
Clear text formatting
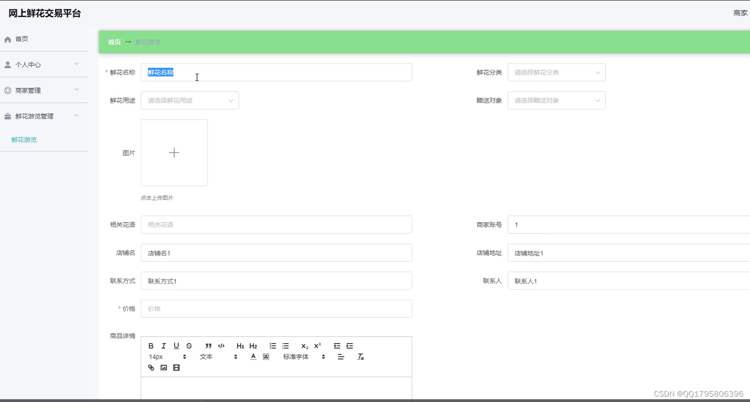[361, 356]
